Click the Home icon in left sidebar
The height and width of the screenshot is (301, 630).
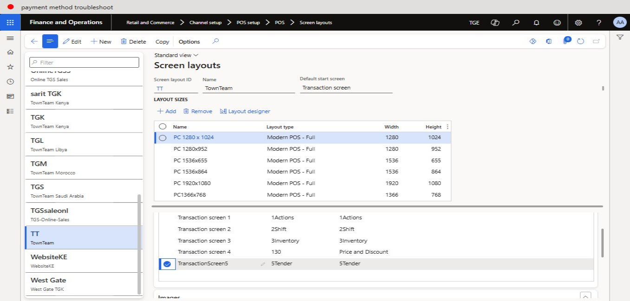pyautogui.click(x=10, y=52)
